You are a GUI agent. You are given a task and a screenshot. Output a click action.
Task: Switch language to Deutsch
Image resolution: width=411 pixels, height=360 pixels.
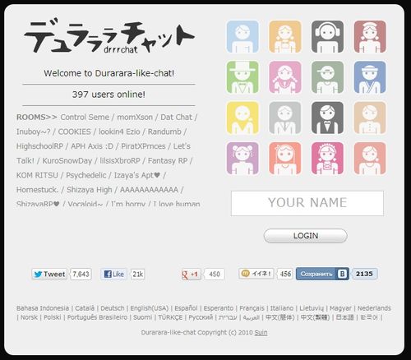click(x=113, y=308)
